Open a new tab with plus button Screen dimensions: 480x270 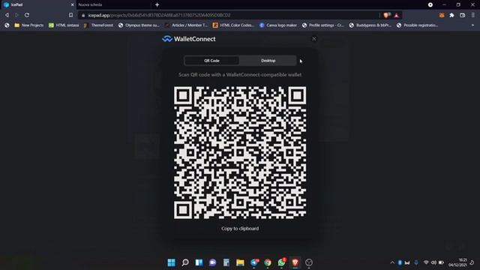(x=157, y=4)
